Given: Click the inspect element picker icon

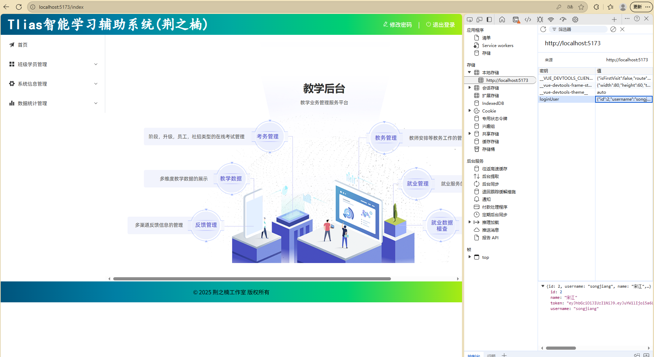Looking at the screenshot, I should click(470, 20).
